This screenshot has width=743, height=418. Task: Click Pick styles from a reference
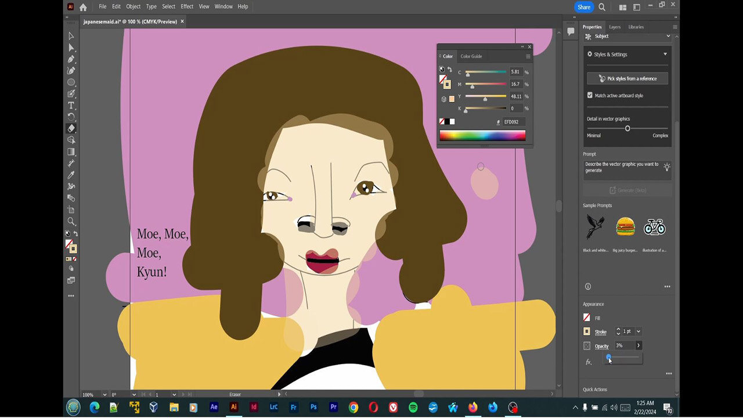pyautogui.click(x=627, y=78)
